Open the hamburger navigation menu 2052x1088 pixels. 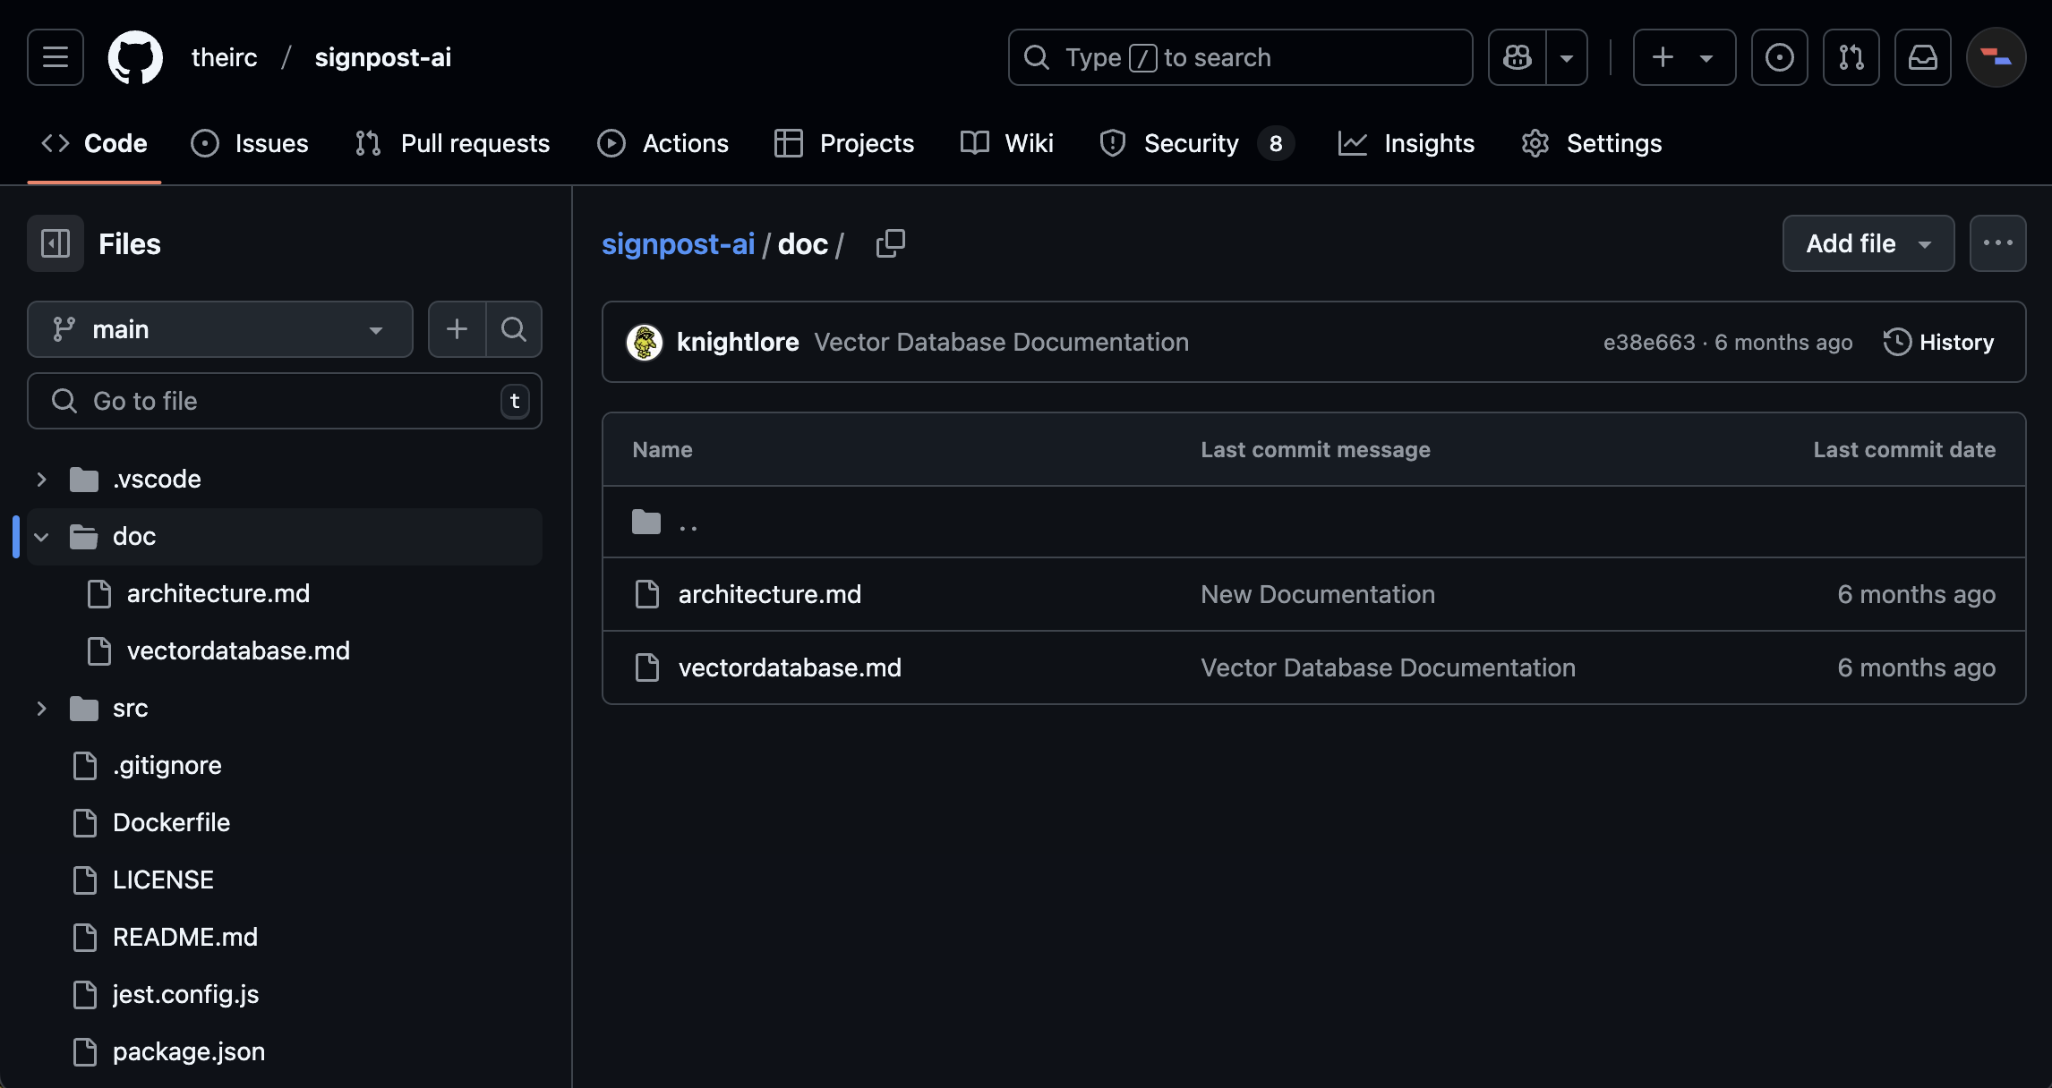pyautogui.click(x=56, y=57)
